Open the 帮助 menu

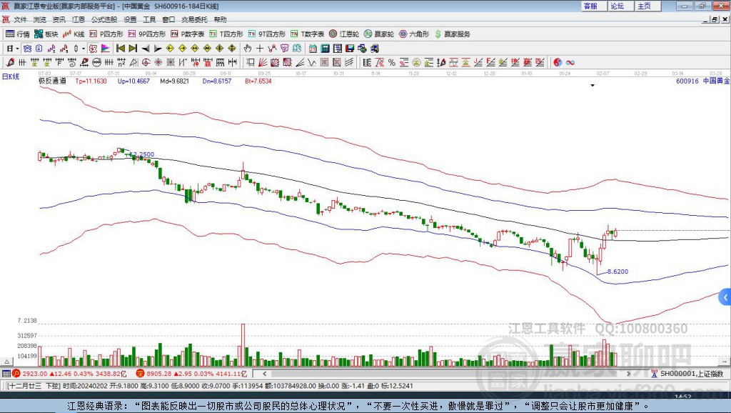coord(220,19)
